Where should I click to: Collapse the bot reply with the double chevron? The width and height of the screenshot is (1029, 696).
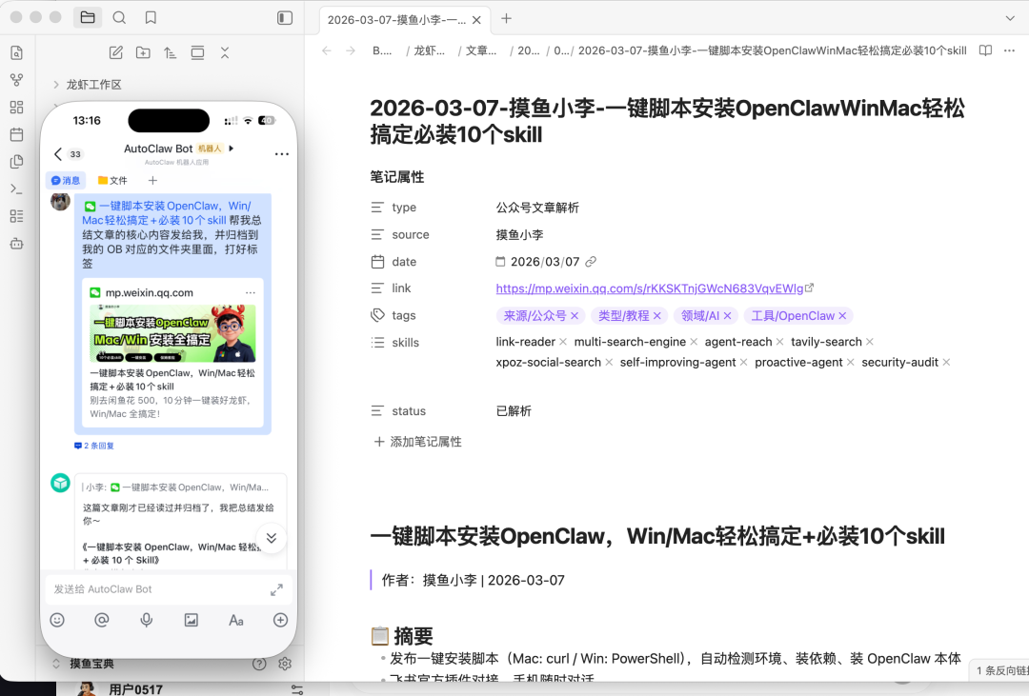(271, 538)
